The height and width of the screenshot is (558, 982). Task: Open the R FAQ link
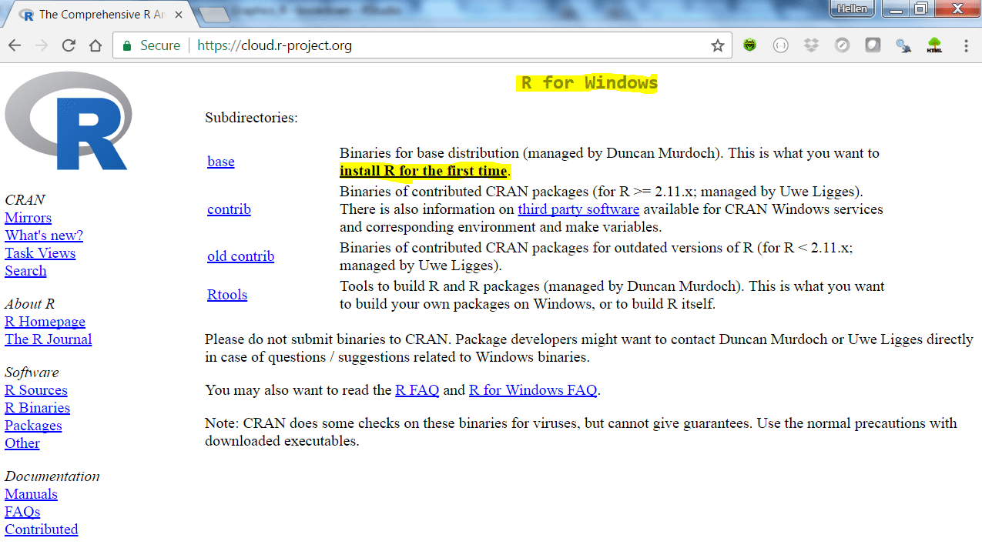pos(417,390)
